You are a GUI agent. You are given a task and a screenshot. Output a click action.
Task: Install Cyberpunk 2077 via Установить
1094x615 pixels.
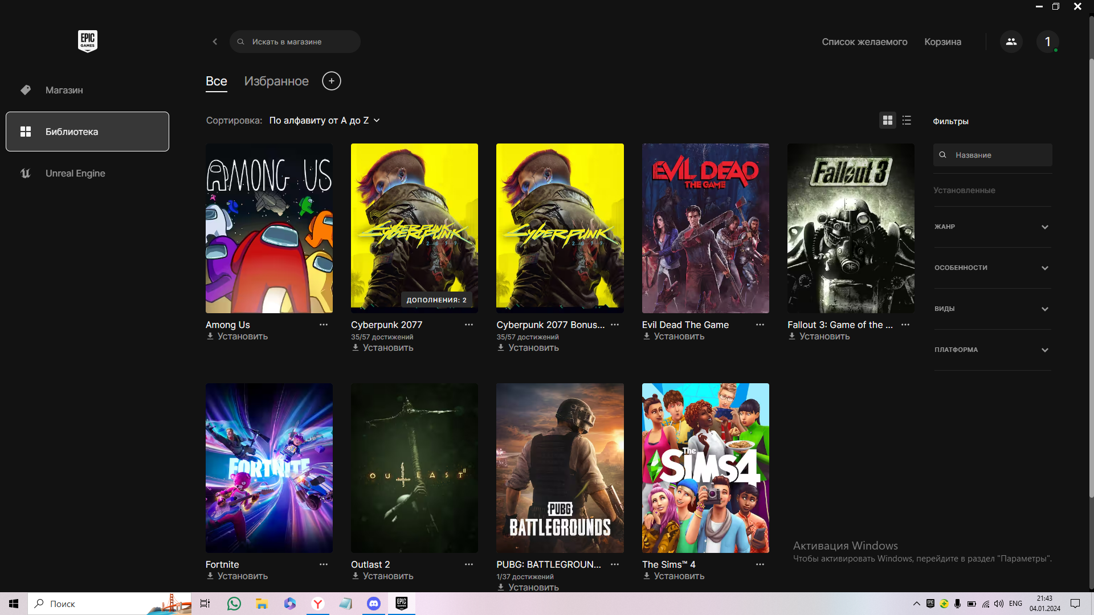382,348
